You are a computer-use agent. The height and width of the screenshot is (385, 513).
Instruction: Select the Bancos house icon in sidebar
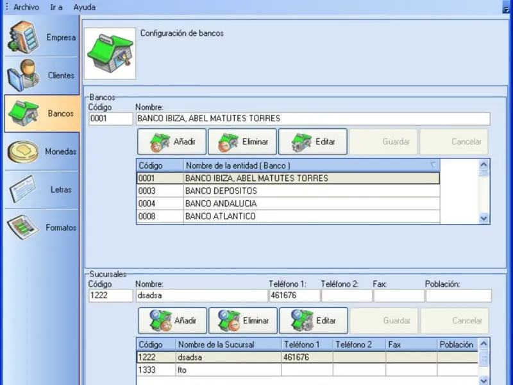pyautogui.click(x=24, y=114)
